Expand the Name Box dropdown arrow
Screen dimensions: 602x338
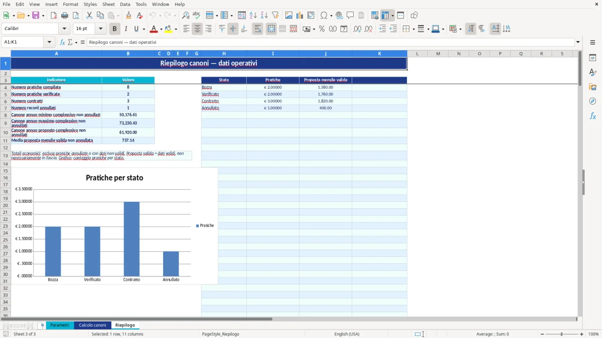pos(49,42)
